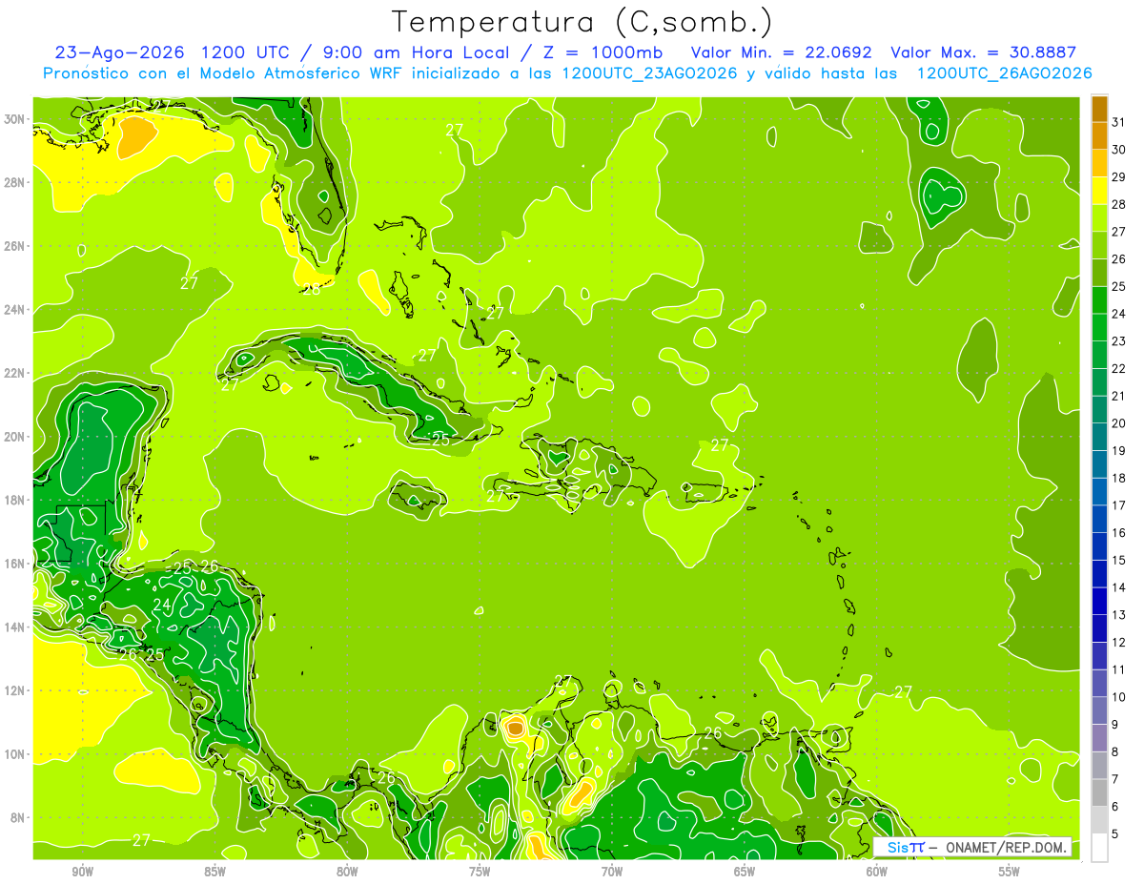
Task: Click the "Temperatura (C,somb.)" map title
Action: pos(582,22)
